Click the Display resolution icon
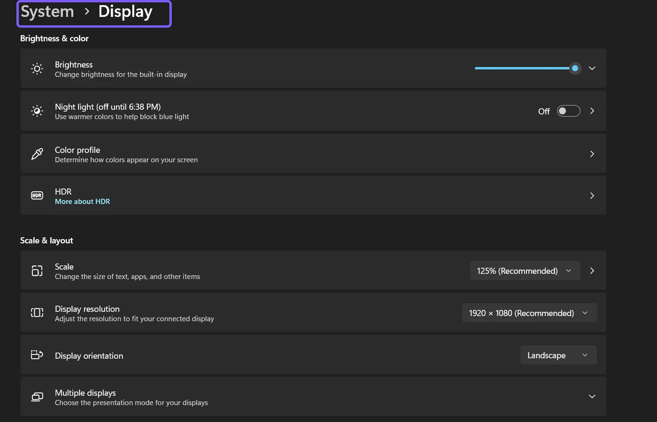 pyautogui.click(x=37, y=313)
